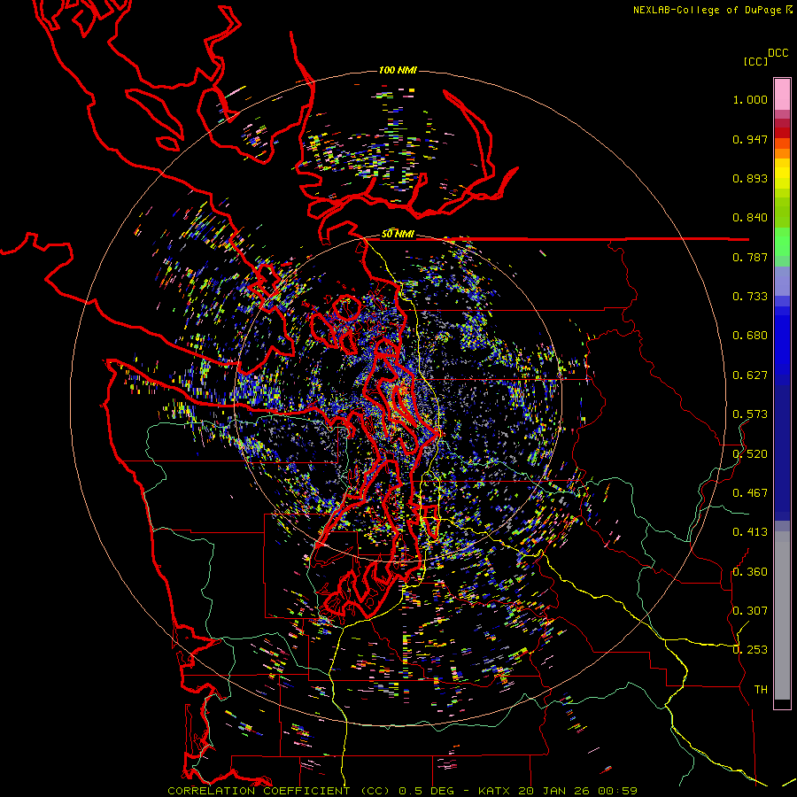797x797 pixels.
Task: Pick the orange swatch on the color bar
Action: coord(782,153)
